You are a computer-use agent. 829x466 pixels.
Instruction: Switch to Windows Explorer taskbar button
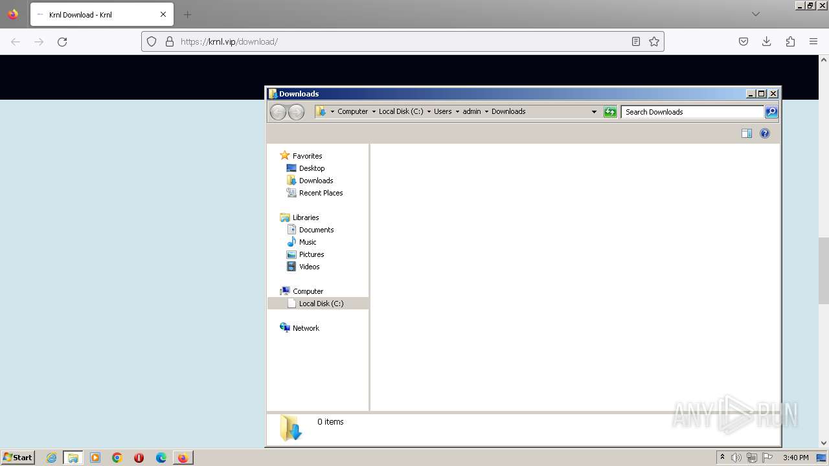click(x=73, y=458)
